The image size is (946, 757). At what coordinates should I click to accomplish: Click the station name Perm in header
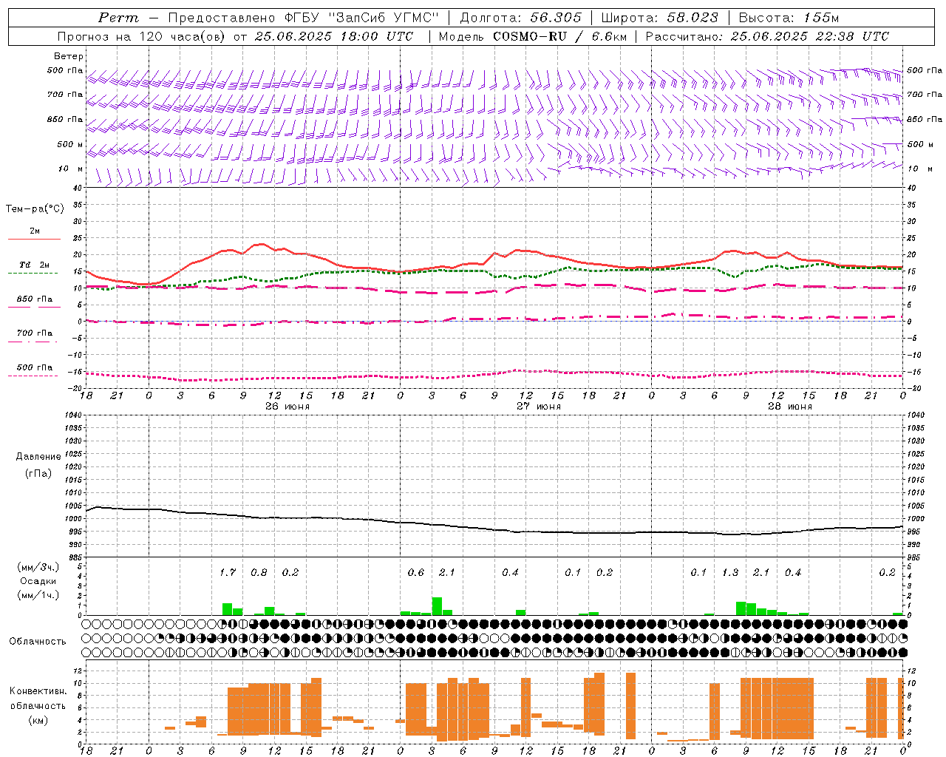pyautogui.click(x=118, y=18)
